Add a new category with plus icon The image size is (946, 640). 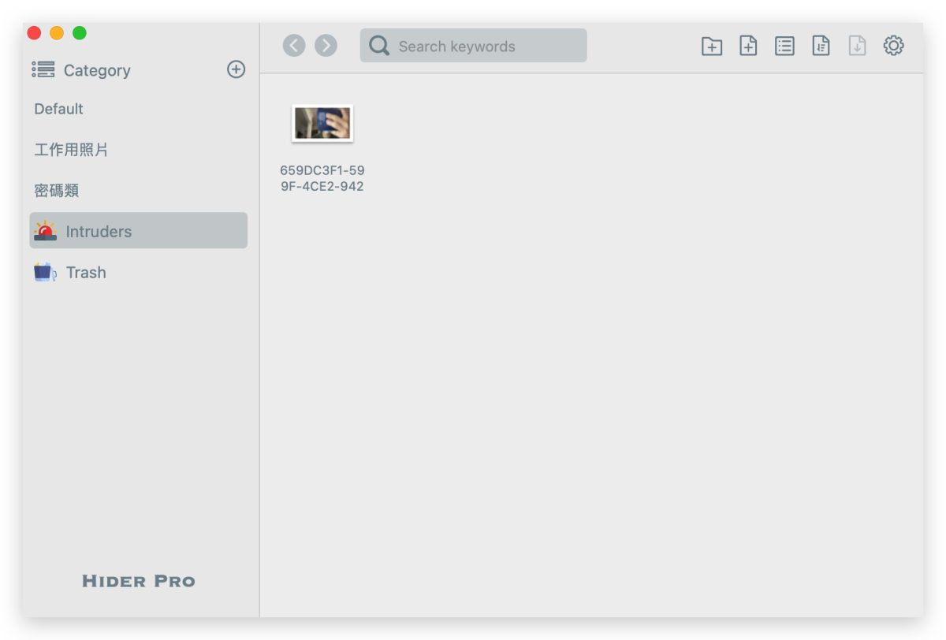point(236,69)
